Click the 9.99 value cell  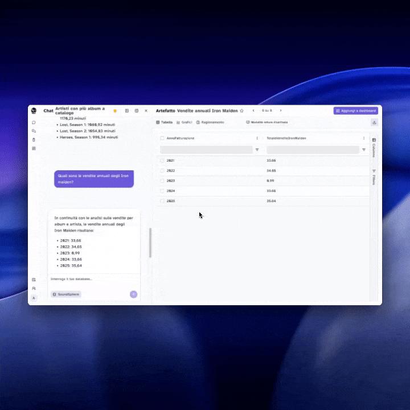[x=270, y=181]
